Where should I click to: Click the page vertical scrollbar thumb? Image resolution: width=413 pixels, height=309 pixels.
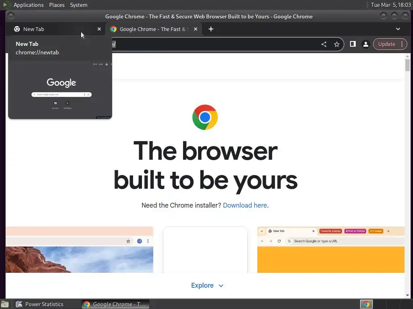[x=407, y=65]
